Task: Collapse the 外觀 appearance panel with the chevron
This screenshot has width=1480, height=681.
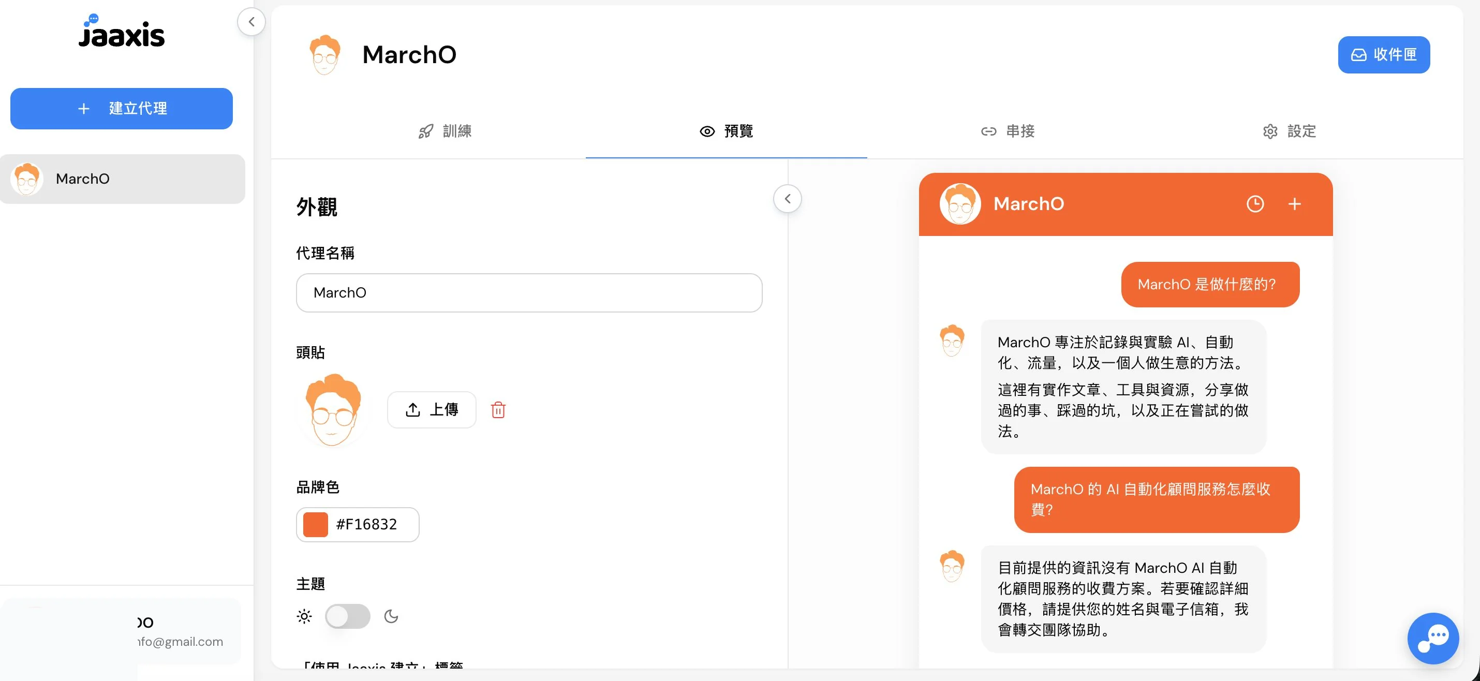Action: pyautogui.click(x=787, y=199)
